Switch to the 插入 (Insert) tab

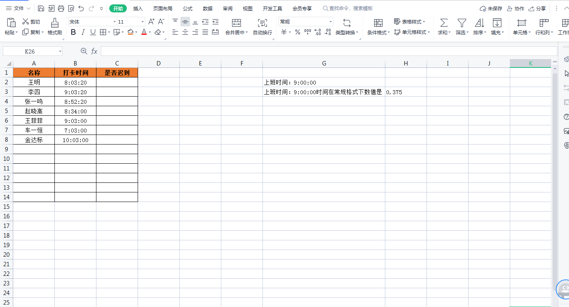pos(138,8)
